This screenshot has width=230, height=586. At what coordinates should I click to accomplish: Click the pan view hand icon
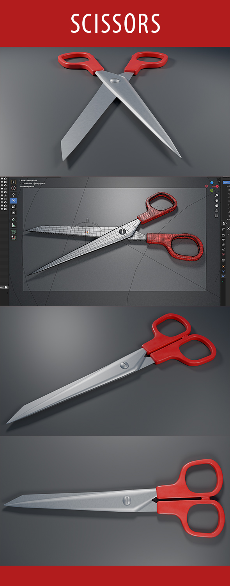[x=216, y=201]
